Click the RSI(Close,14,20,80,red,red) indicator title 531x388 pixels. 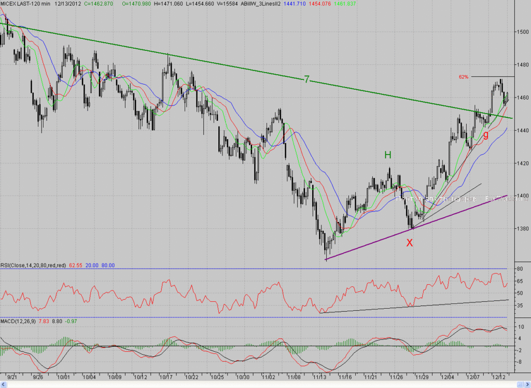[x=33, y=266]
